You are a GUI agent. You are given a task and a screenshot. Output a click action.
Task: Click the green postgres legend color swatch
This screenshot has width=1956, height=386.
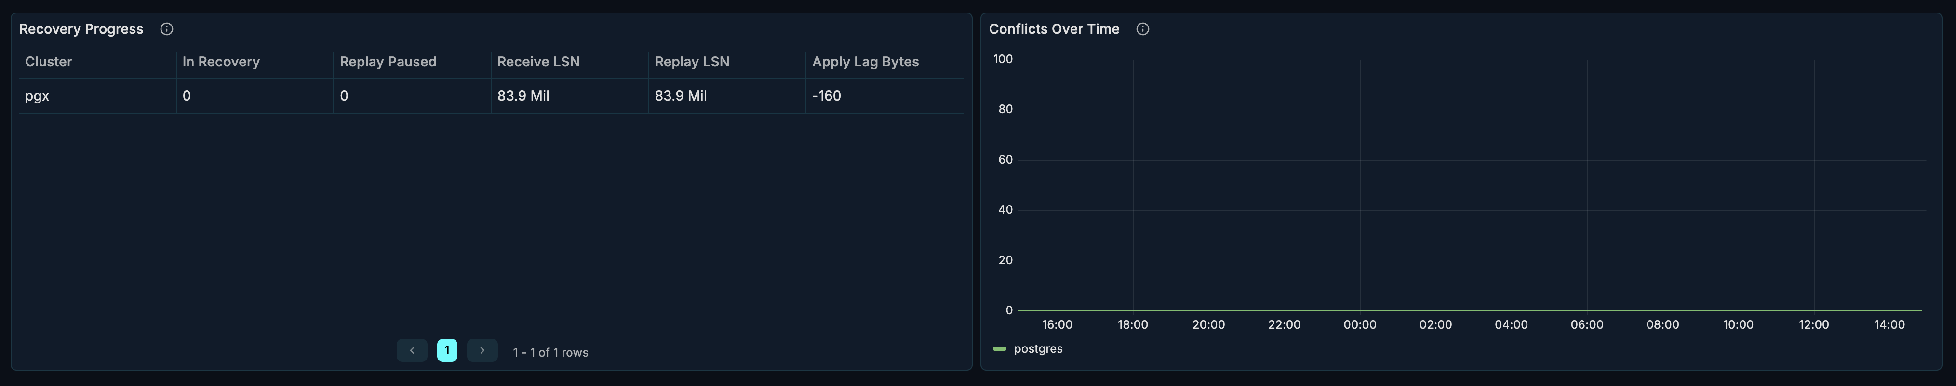coord(1000,349)
